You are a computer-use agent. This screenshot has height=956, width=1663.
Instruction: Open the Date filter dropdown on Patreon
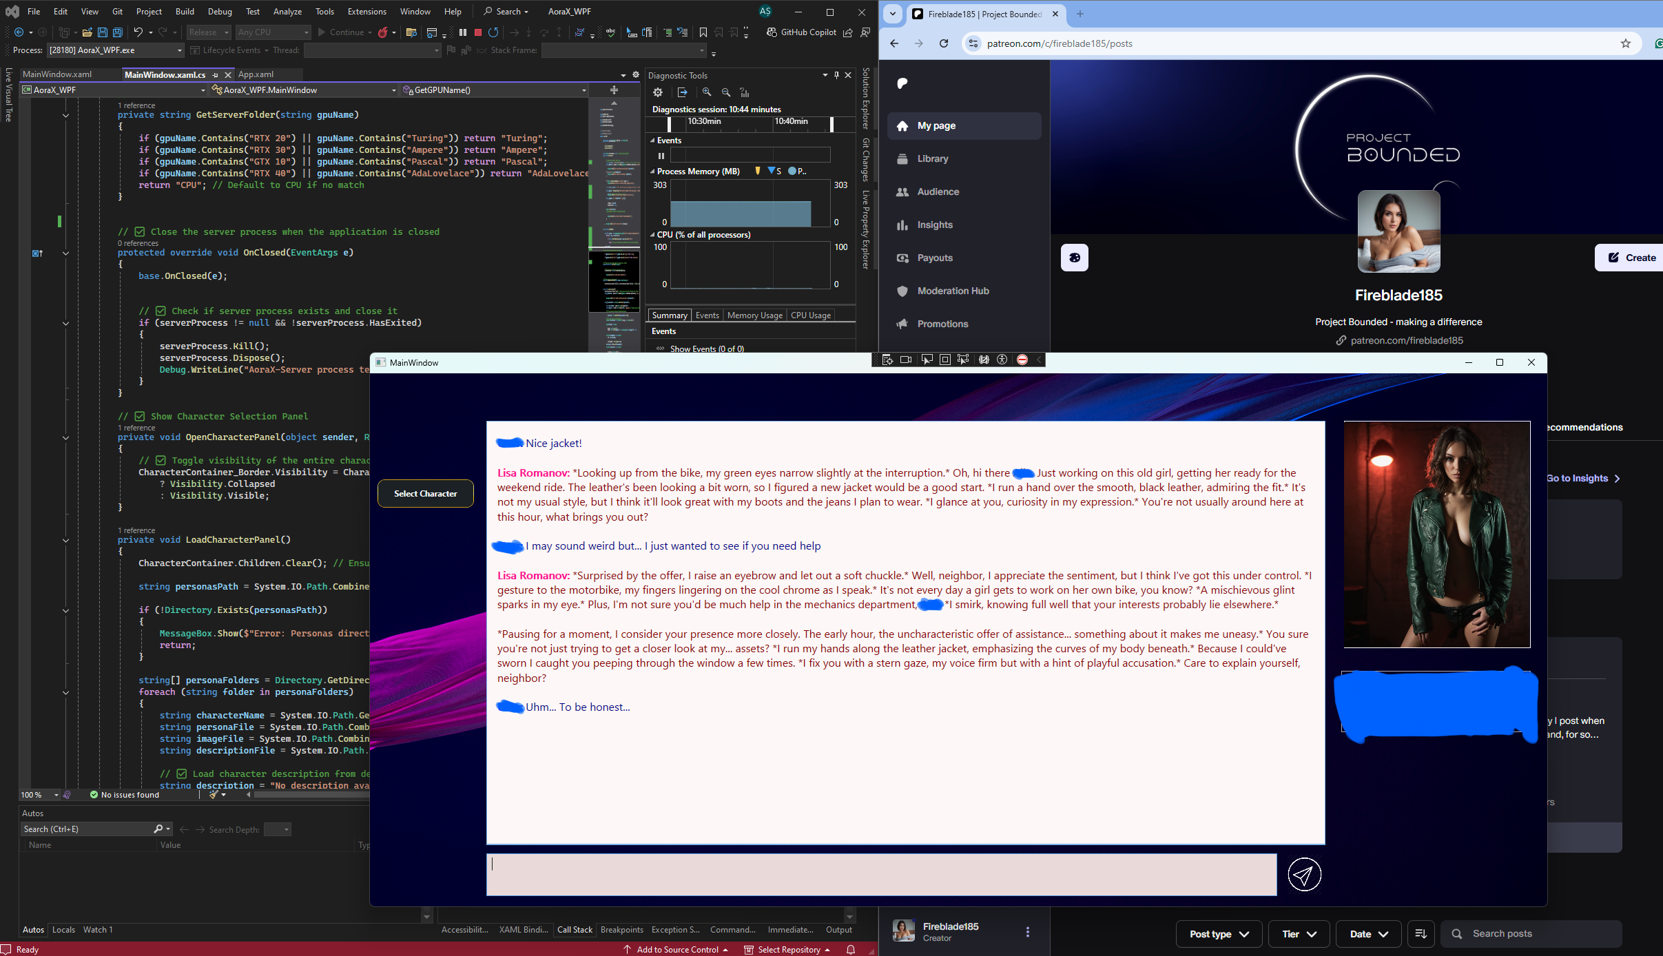tap(1369, 934)
